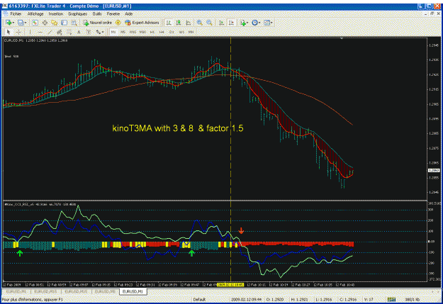
Task: Open the Strategy Tester icon
Action: click(x=74, y=23)
